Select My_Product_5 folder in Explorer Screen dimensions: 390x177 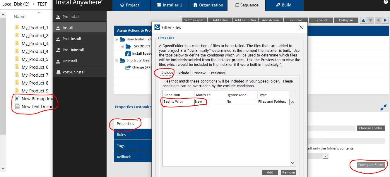point(35,59)
